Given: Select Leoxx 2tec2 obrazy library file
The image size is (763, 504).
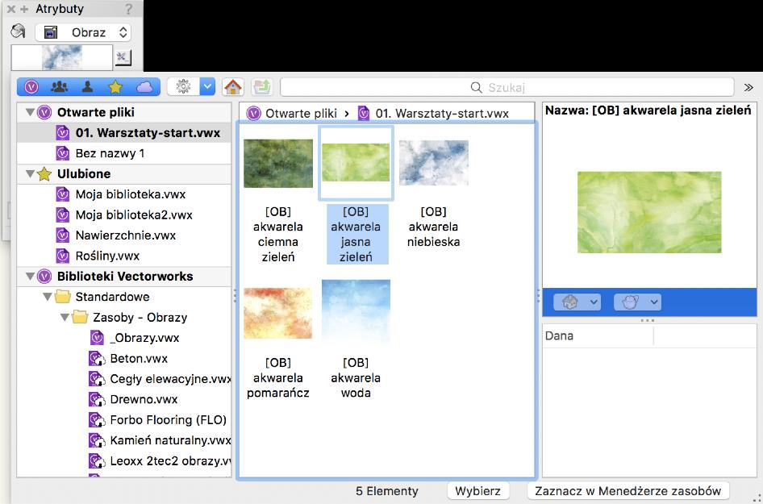Looking at the screenshot, I should (124, 460).
